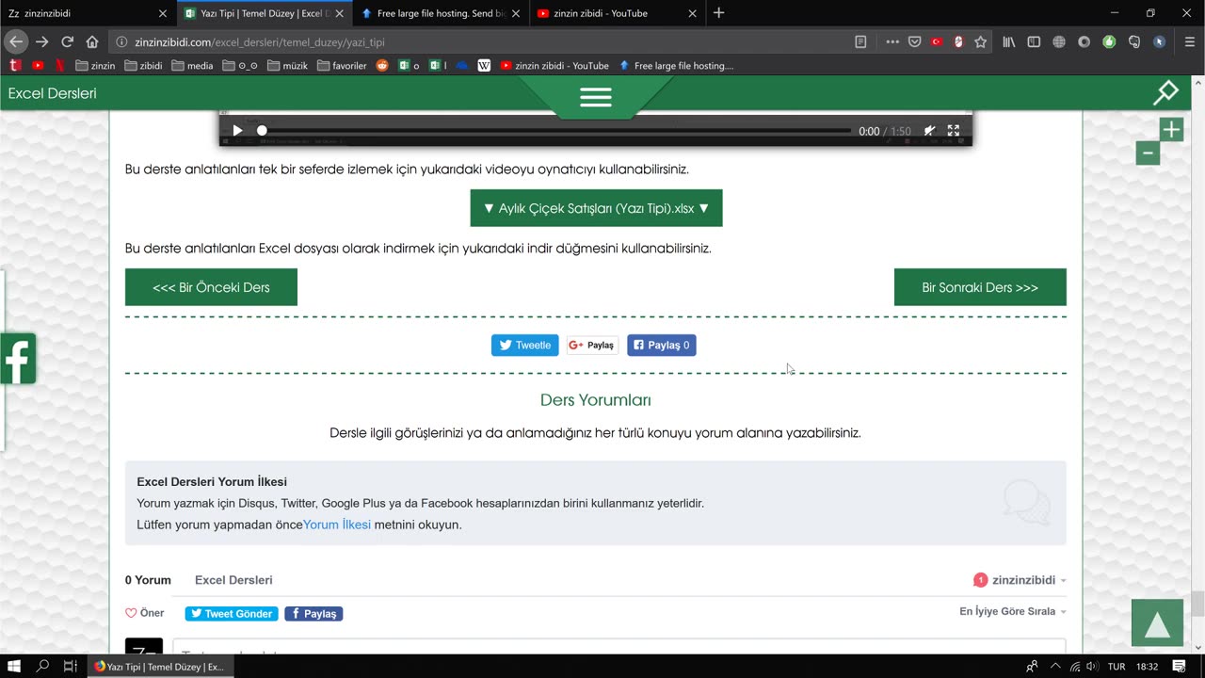The width and height of the screenshot is (1205, 678).
Task: Open the browser home page icon
Action: [92, 41]
